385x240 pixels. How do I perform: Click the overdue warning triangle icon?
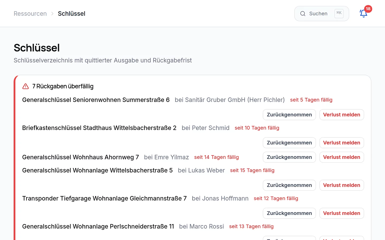[26, 86]
